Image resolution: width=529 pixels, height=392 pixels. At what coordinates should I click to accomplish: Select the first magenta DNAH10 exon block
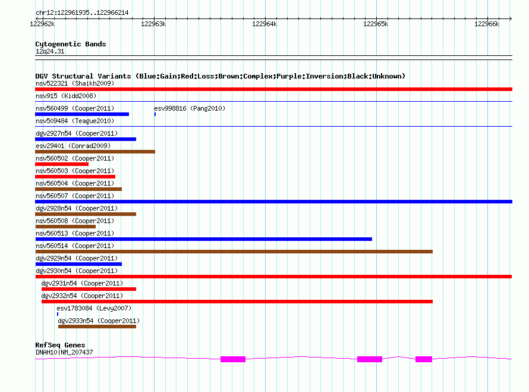tap(233, 359)
